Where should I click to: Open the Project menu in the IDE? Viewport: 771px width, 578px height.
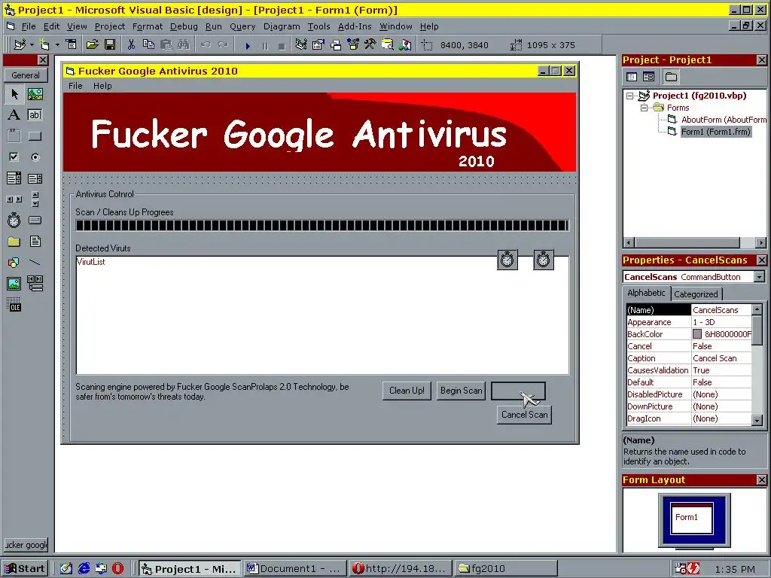110,26
